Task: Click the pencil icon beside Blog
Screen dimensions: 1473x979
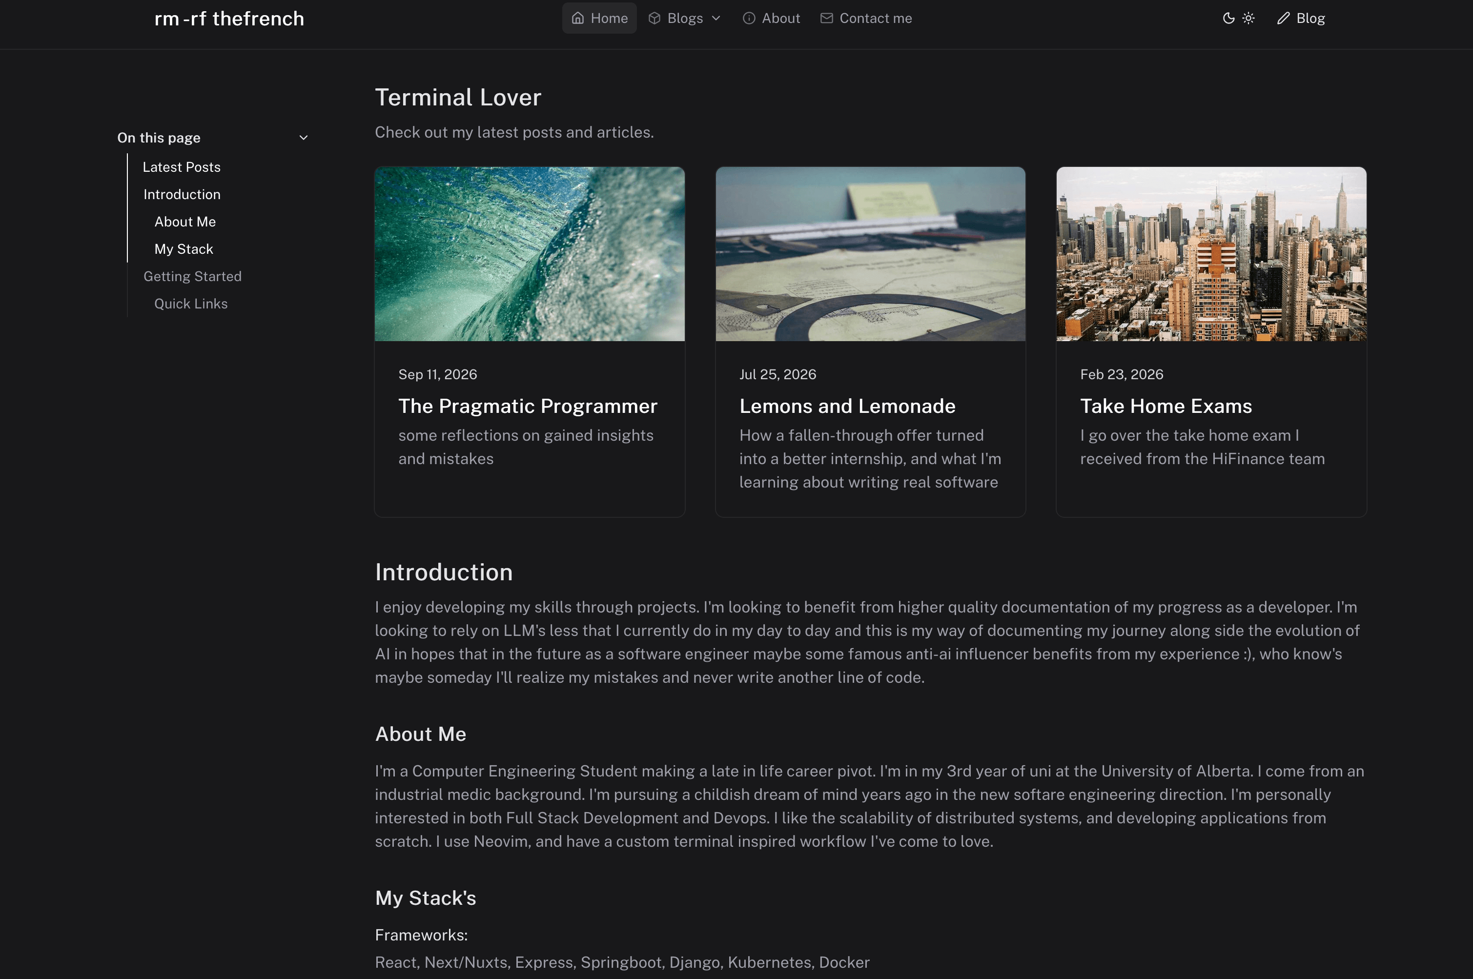Action: pyautogui.click(x=1283, y=18)
